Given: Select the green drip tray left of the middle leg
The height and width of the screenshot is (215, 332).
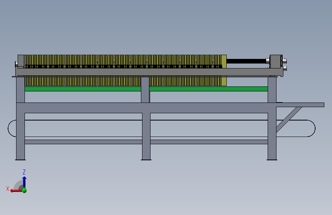Looking at the screenshot, I should coord(83,89).
